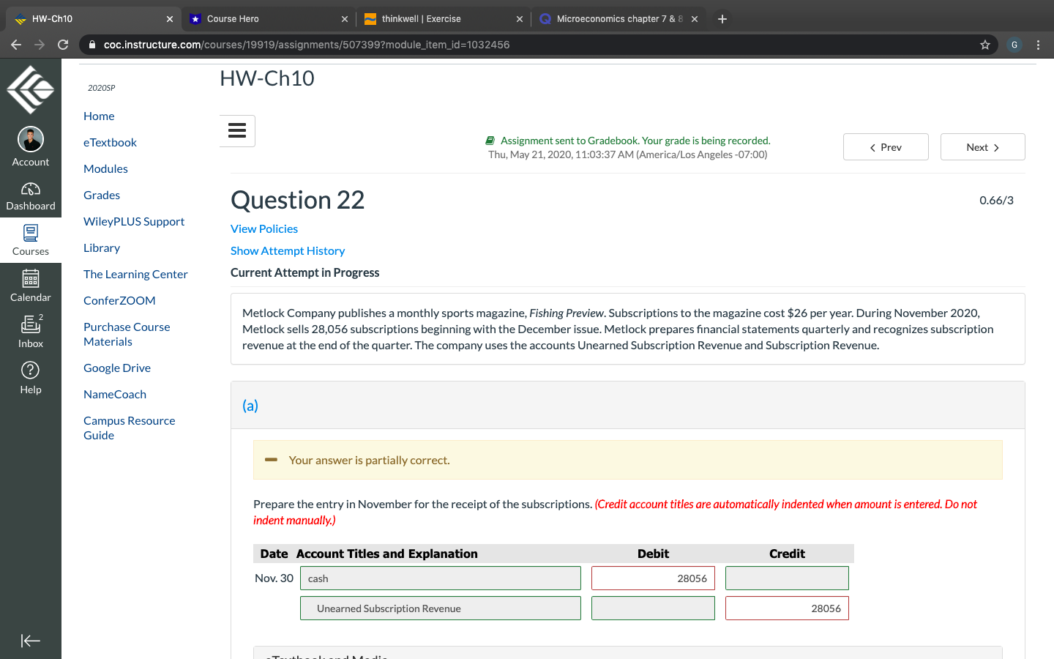Open the course navigation hamburger menu
1054x659 pixels.
pyautogui.click(x=236, y=130)
